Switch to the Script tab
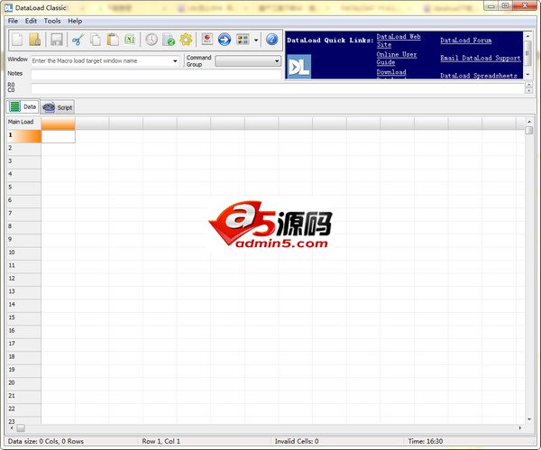541x450 pixels. pyautogui.click(x=58, y=107)
